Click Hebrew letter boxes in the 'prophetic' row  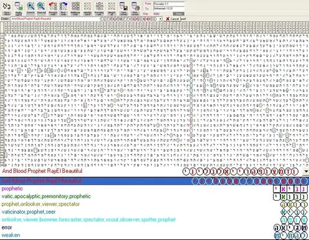tap(290, 189)
